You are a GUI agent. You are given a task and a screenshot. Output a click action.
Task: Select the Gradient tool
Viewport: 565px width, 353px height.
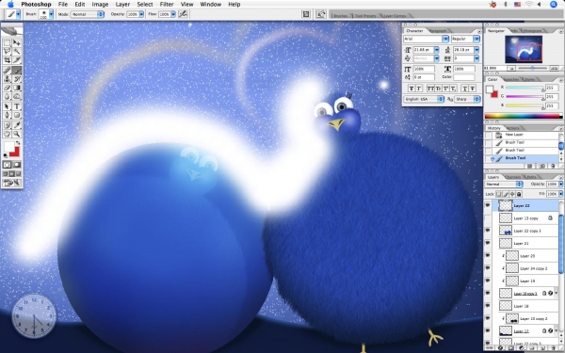[17, 88]
